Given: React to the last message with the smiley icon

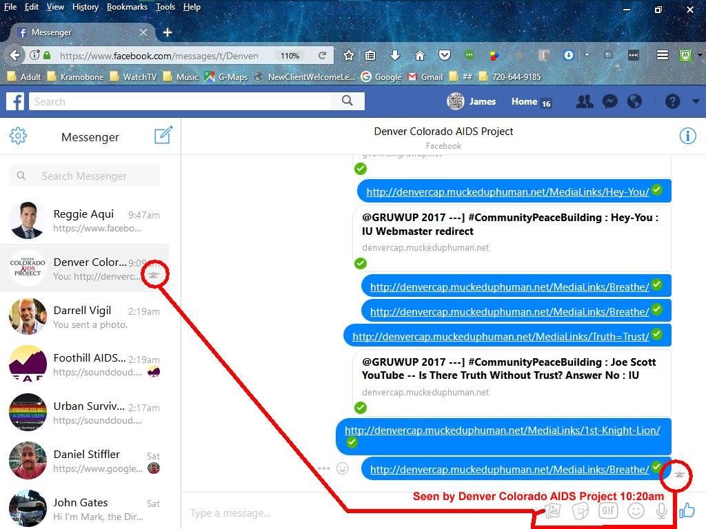Looking at the screenshot, I should pos(343,468).
